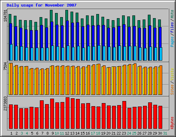Image resolution: width=176 pixels, height=137 pixels.
Task: Click the green day label '10'
Action: (57, 133)
